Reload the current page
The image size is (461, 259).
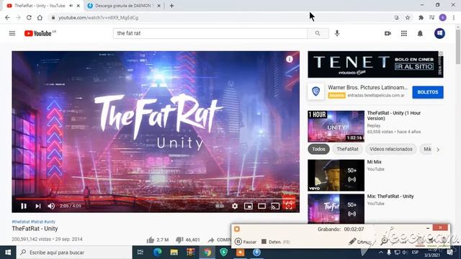(29, 17)
